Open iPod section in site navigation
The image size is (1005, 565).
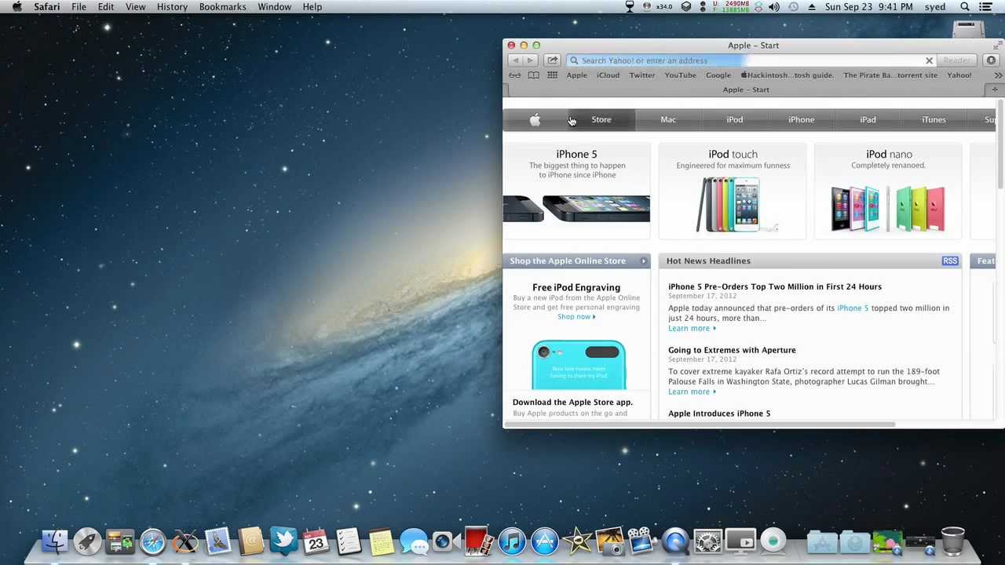click(x=735, y=119)
